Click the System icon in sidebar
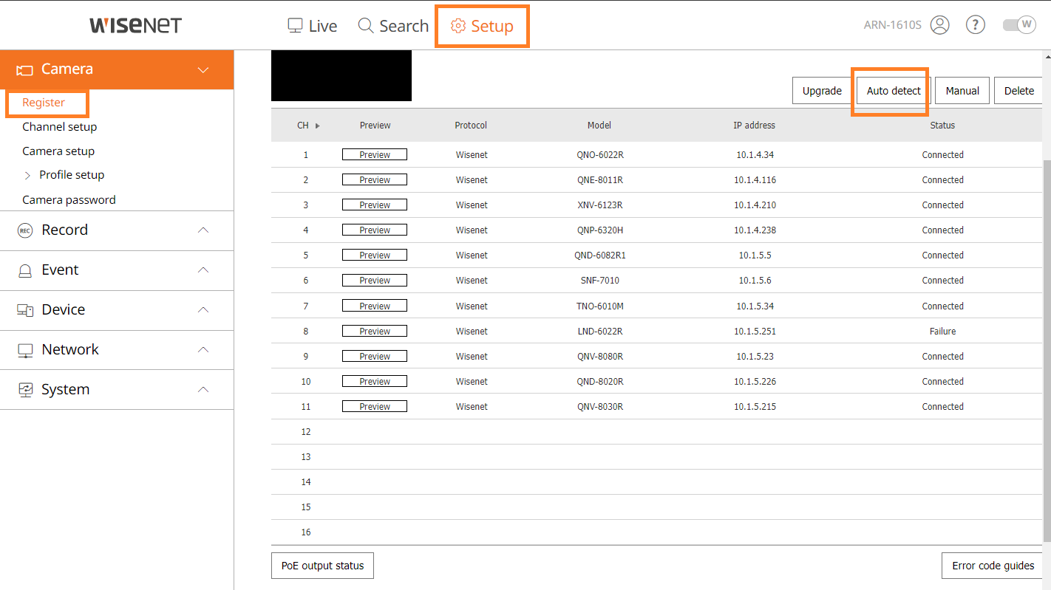This screenshot has height=590, width=1051. 25,390
